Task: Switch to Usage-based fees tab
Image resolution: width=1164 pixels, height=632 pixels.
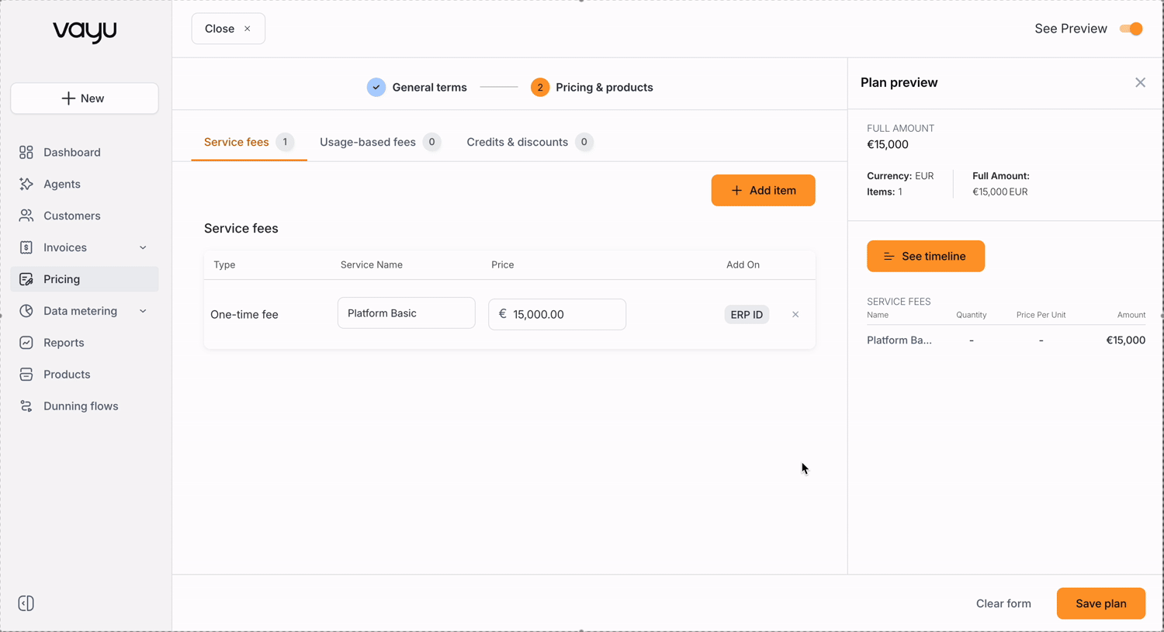Action: point(380,142)
